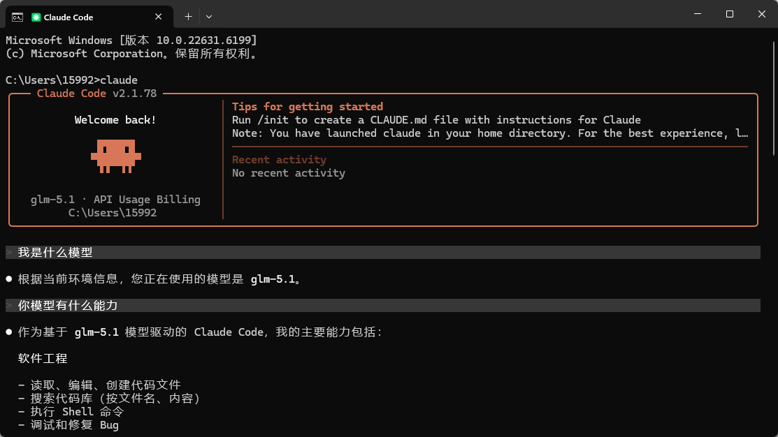Image resolution: width=778 pixels, height=437 pixels.
Task: Click the prompt line 你模型有什么能力
Action: 383,305
